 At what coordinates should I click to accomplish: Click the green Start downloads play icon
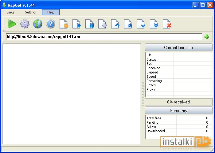pyautogui.click(x=12, y=24)
